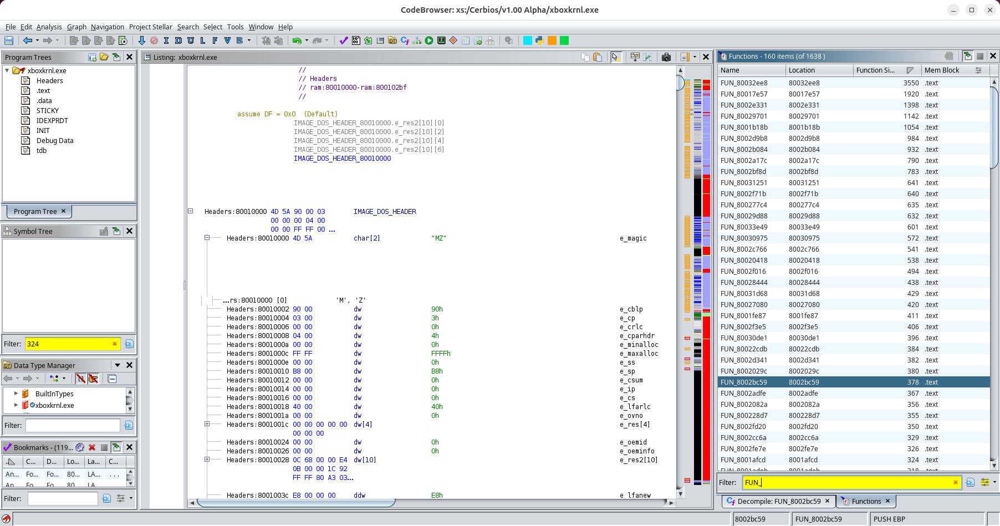
Task: Open the Memory Map chip icon
Action: click(441, 40)
